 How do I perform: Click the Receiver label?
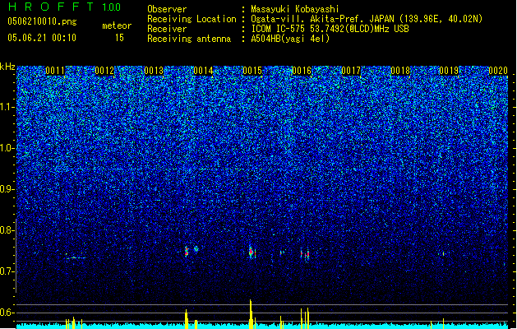pos(167,29)
